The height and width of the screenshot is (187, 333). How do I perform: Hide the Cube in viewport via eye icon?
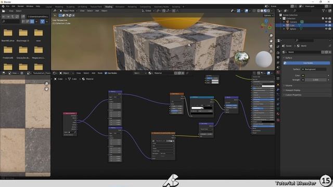coord(326,25)
